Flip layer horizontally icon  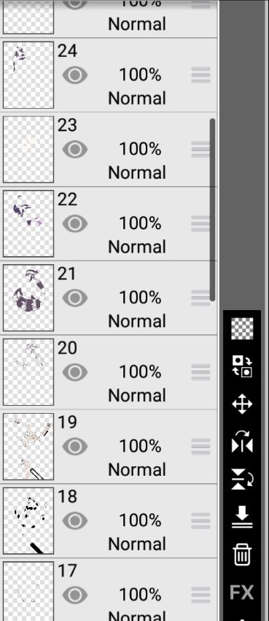(x=242, y=442)
